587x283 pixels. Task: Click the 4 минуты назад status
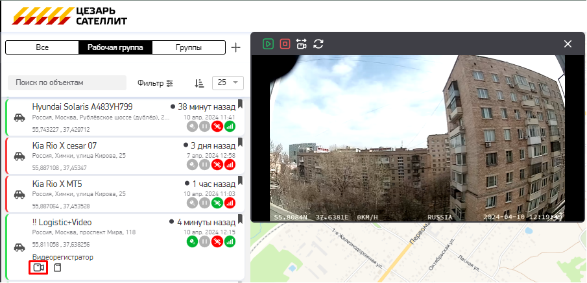pos(206,222)
